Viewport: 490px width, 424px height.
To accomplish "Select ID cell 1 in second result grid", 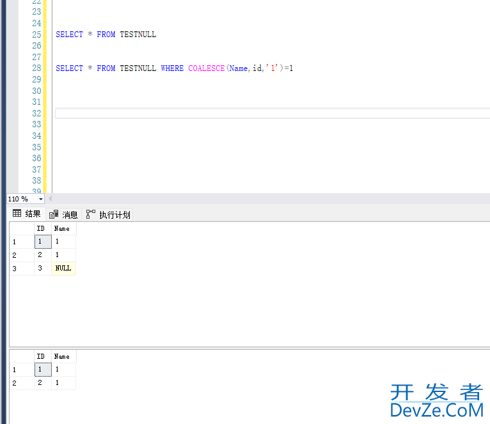I will 43,369.
